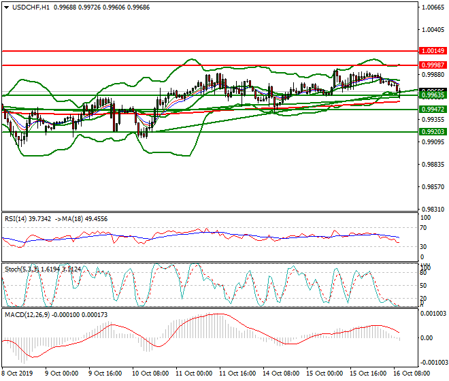
Task: Click the RSI scale value 70
Action: (423, 228)
